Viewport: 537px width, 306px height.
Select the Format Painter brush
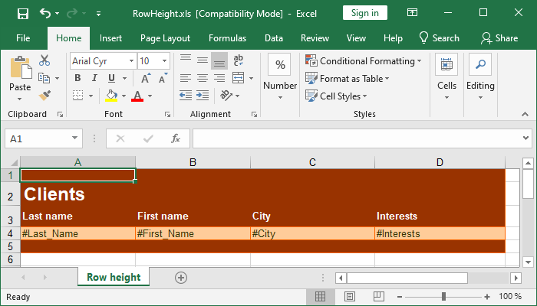click(44, 95)
